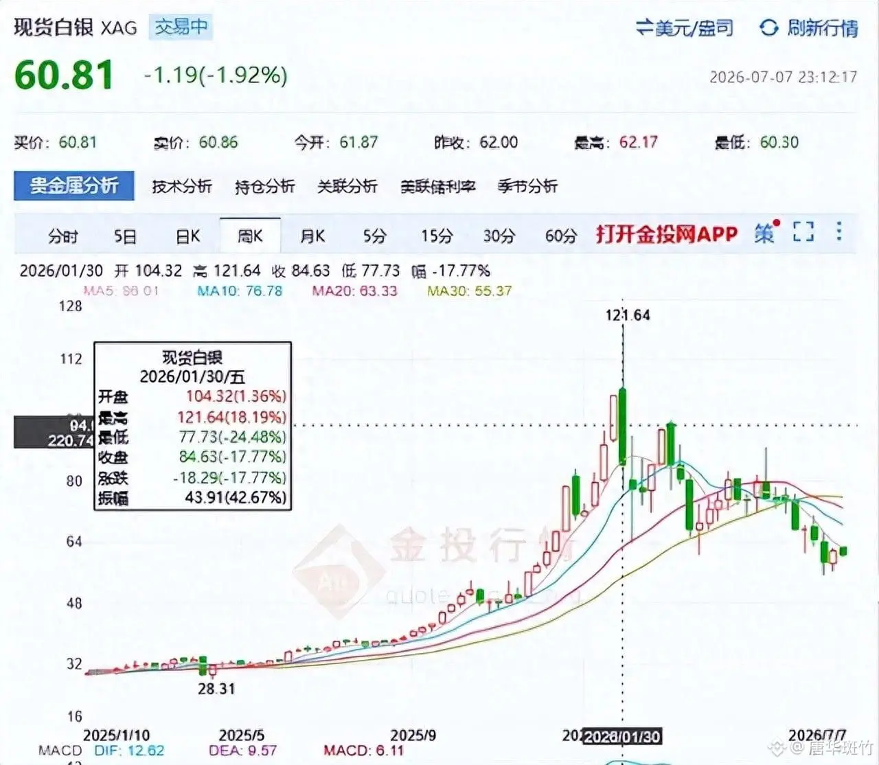Click the MA5 indicator label
The width and height of the screenshot is (879, 765).
tap(121, 290)
